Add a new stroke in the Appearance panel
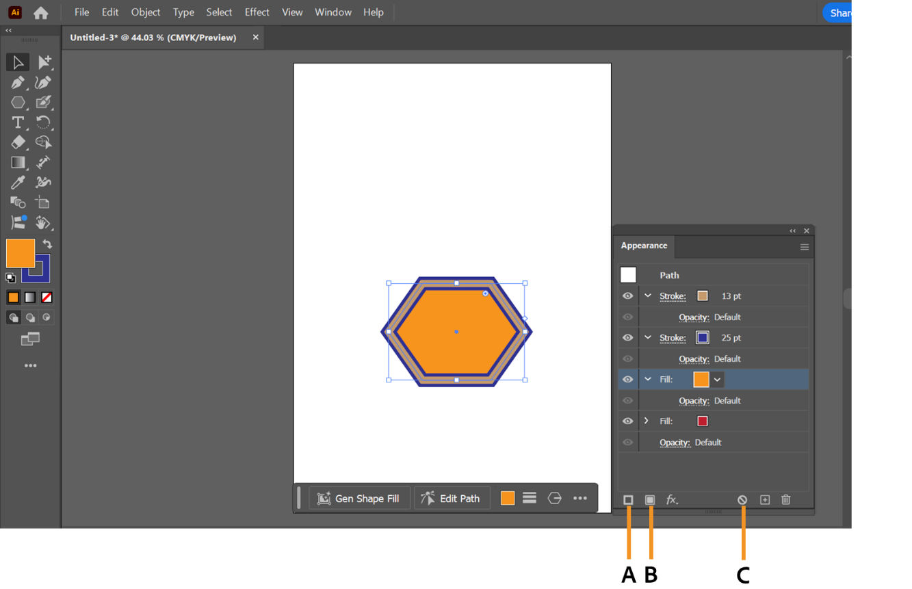Viewport: 912px width, 589px height. [x=628, y=499]
